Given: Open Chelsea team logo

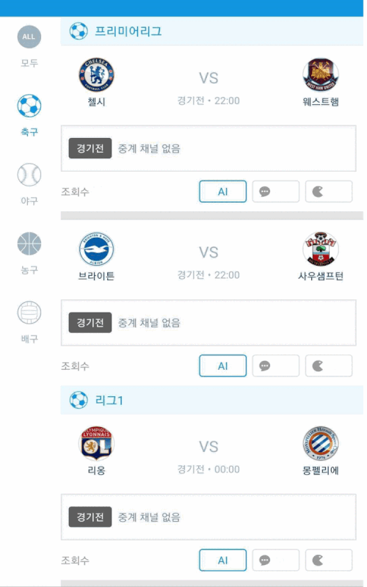Looking at the screenshot, I should tap(96, 75).
